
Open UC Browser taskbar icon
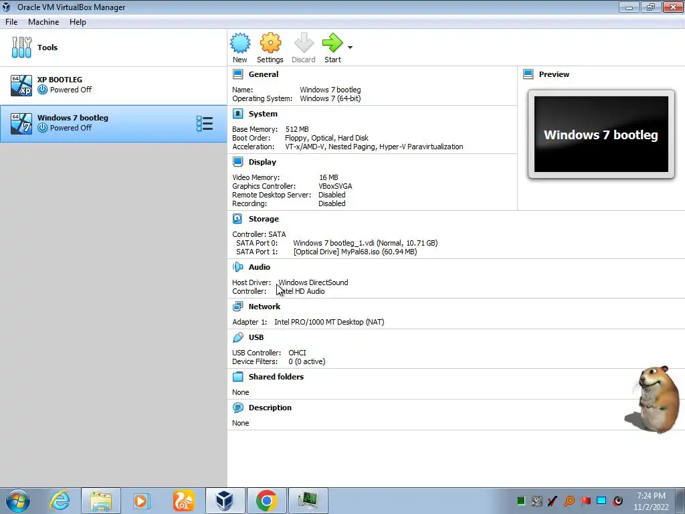tap(183, 501)
